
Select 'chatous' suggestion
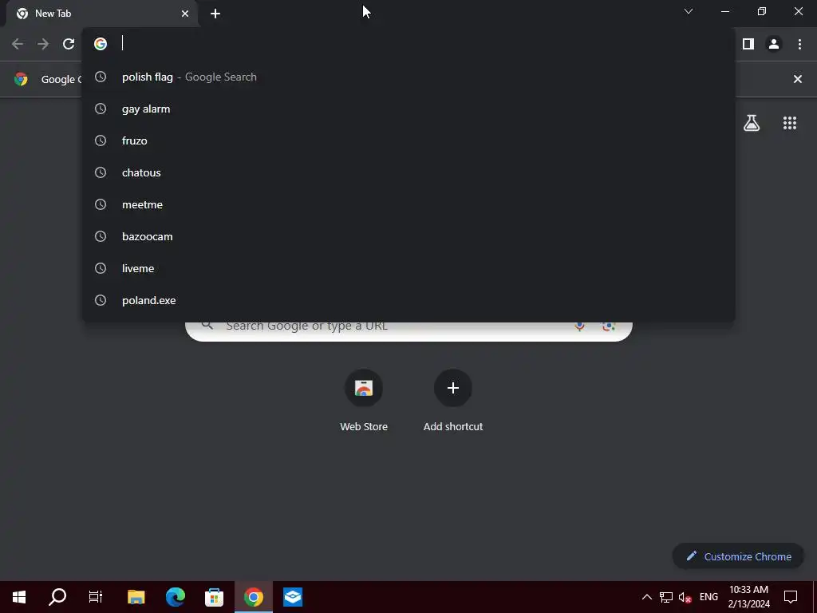tap(408, 172)
